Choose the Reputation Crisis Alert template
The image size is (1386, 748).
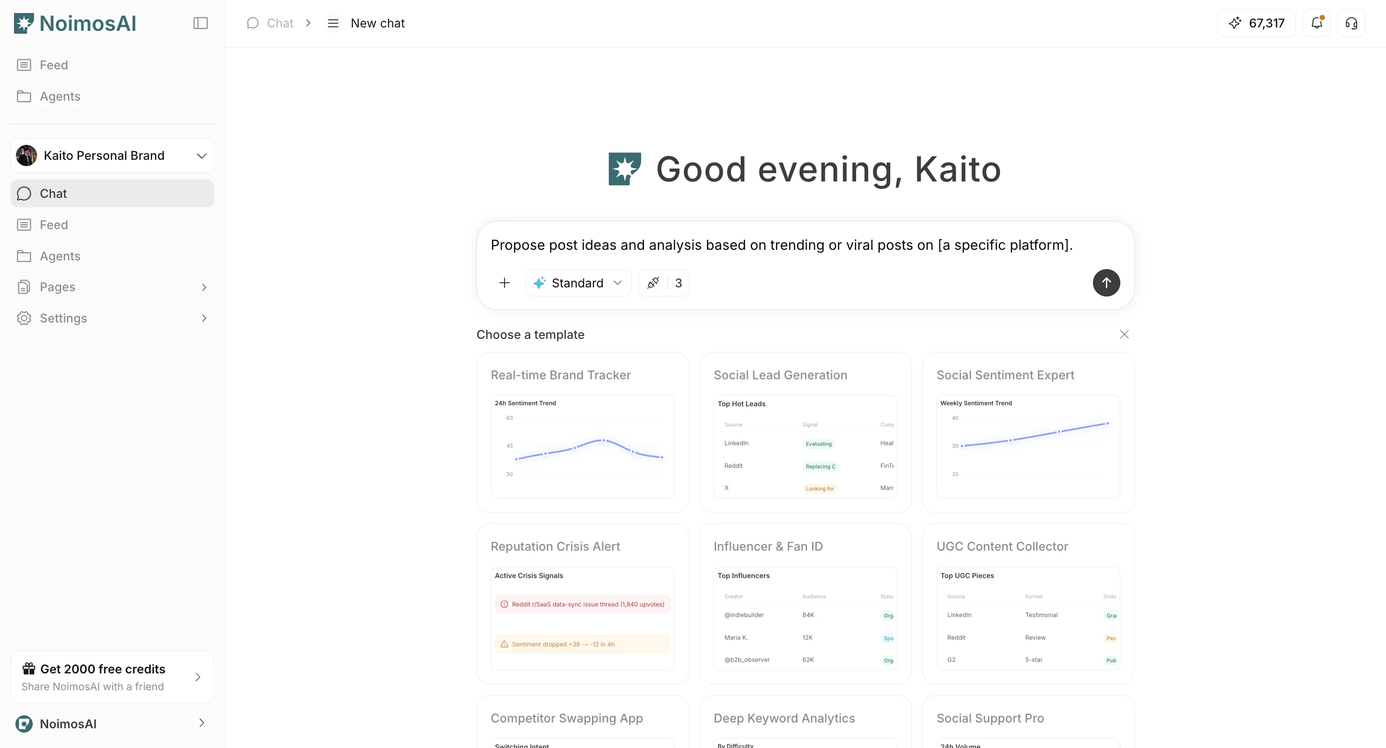[x=583, y=604]
